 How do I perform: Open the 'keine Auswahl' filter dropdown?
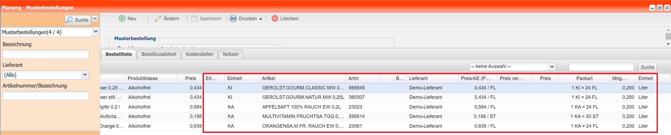coord(552,67)
